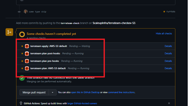Open Details for plan AWS-S3 default
This screenshot has width=189, height=106.
click(168, 68)
